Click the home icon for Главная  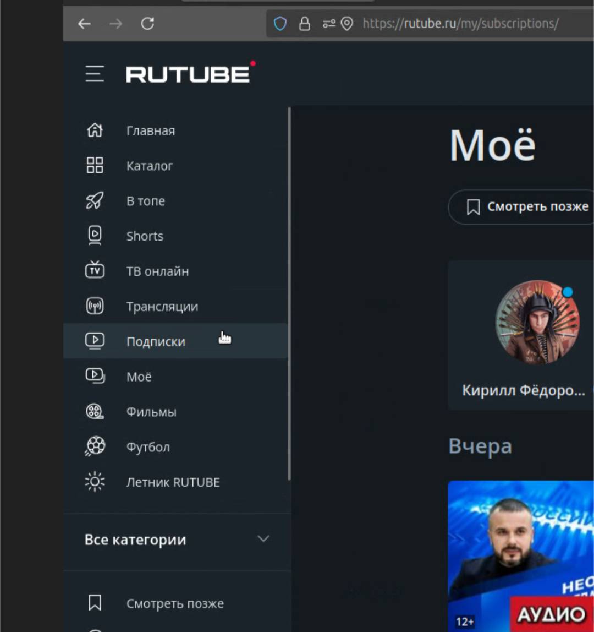pyautogui.click(x=95, y=130)
